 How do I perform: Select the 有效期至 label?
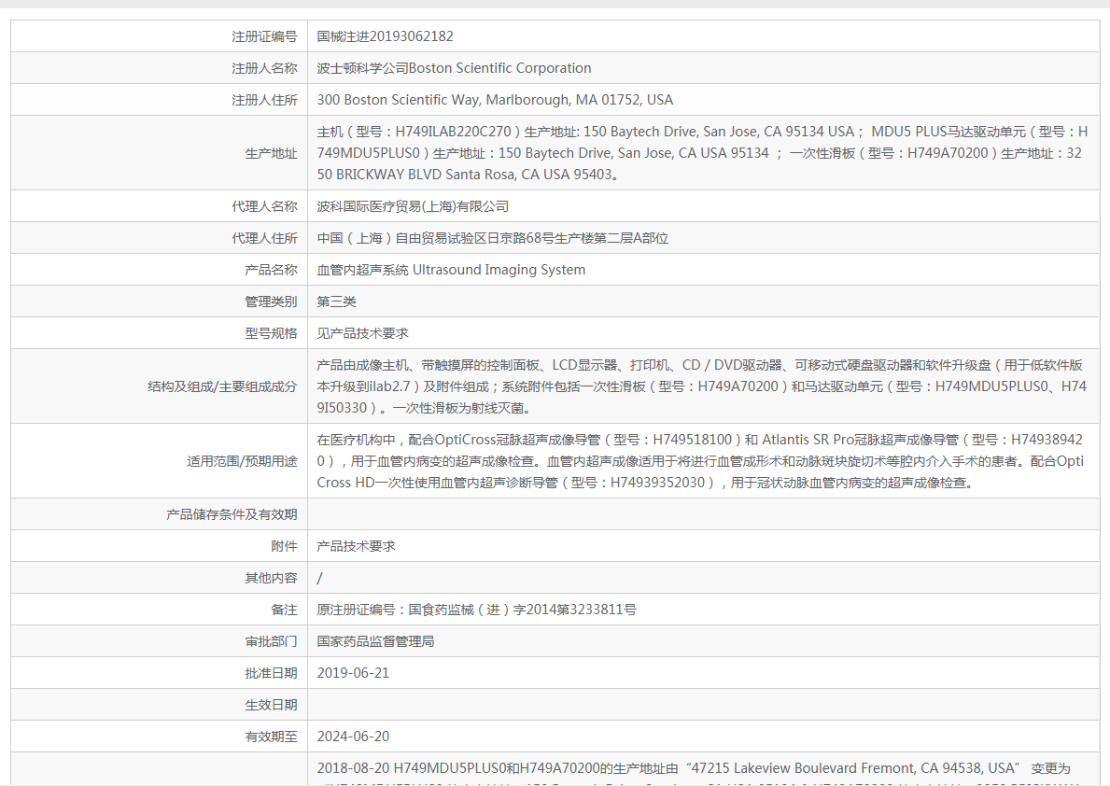click(271, 737)
